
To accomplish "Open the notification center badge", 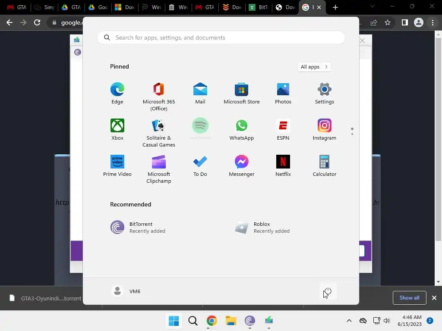I will pos(430,321).
